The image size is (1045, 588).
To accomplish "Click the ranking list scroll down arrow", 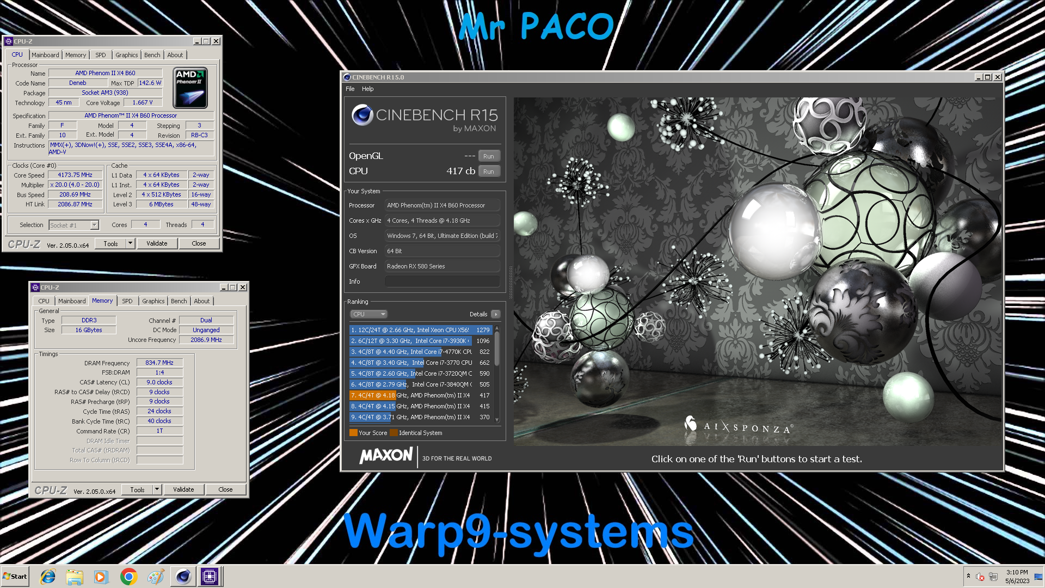I will click(497, 420).
